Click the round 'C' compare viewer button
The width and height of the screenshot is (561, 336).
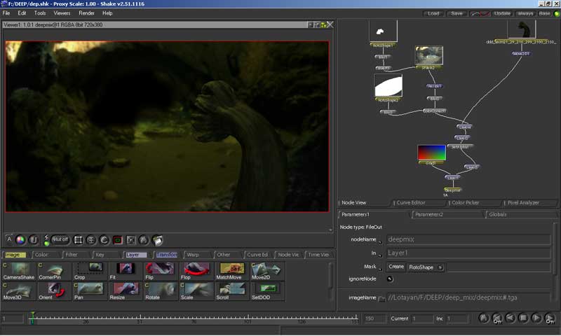point(104,240)
